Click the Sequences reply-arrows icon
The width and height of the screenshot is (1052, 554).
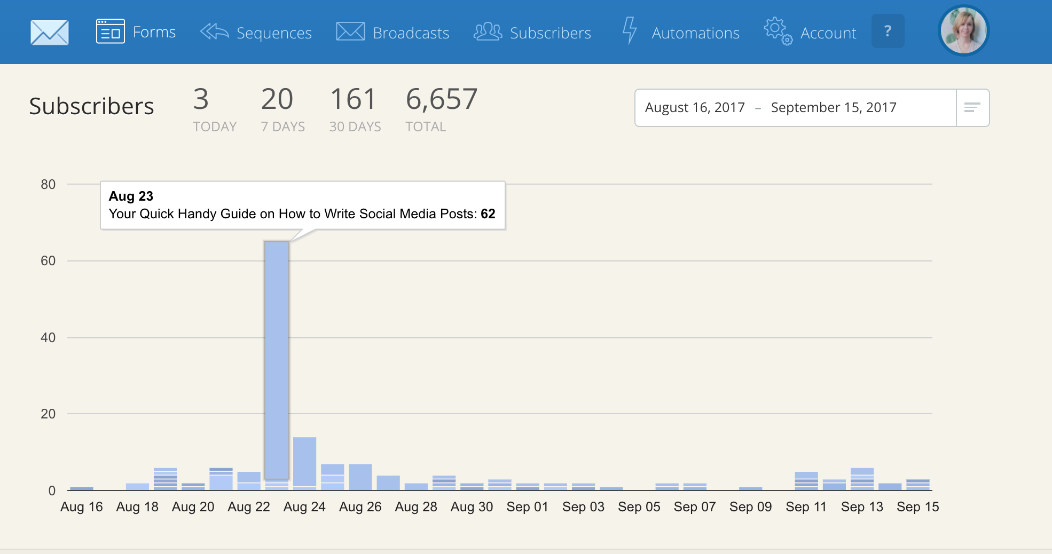pyautogui.click(x=214, y=32)
